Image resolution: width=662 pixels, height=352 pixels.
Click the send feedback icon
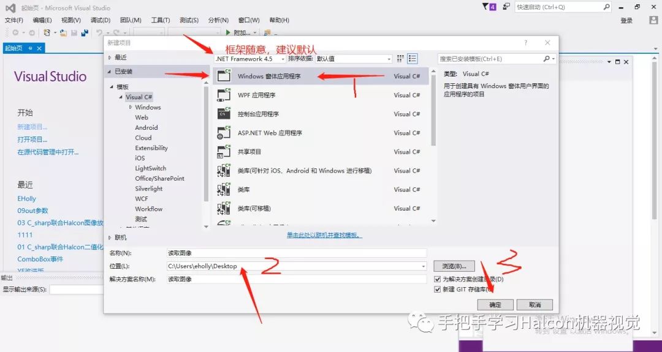coord(507,7)
